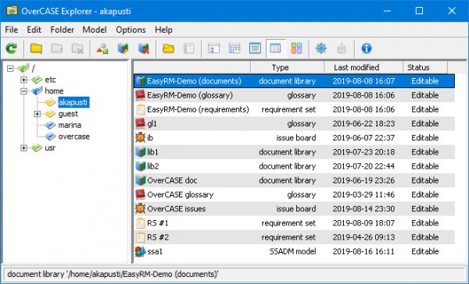Switch to the colorful tiles view icon
This screenshot has height=284, width=469.
click(x=296, y=48)
